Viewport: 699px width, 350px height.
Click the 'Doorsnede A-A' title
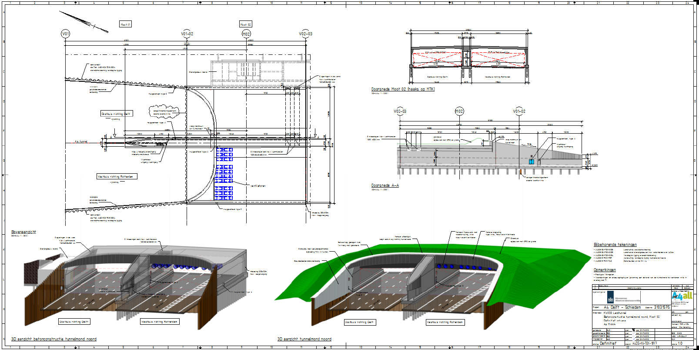(x=385, y=185)
